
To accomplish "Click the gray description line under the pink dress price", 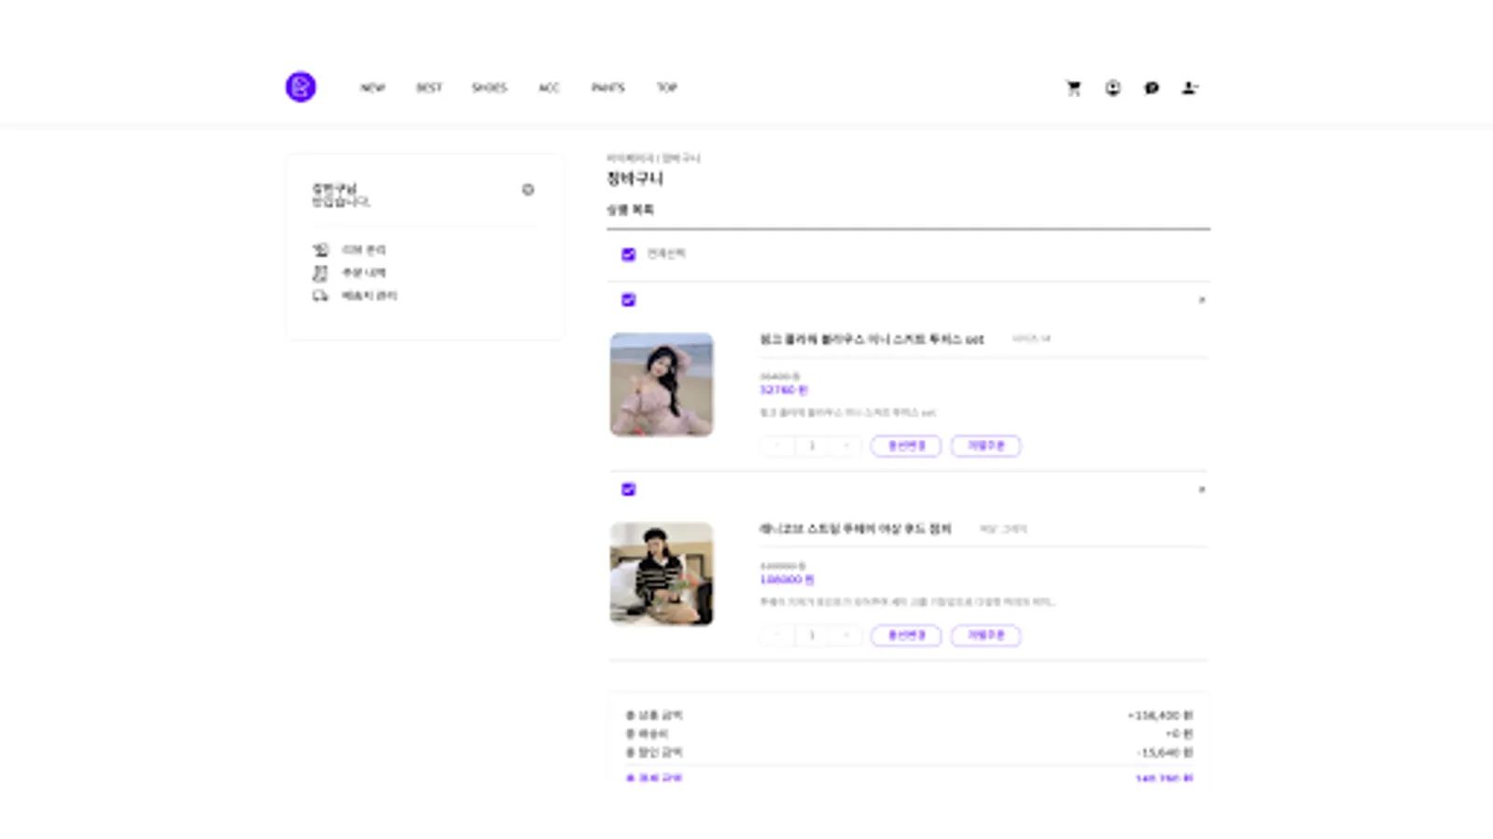I will point(847,412).
